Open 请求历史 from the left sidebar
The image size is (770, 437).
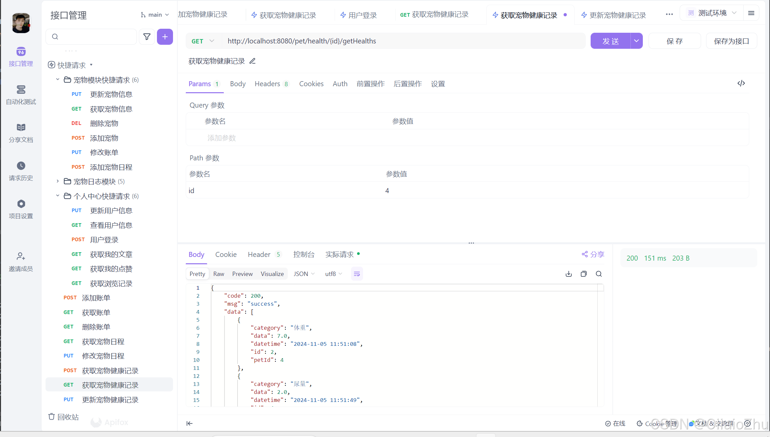[x=21, y=171]
